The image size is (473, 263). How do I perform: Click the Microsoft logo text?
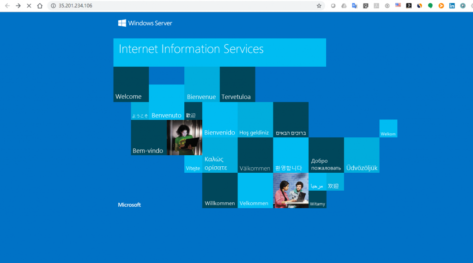tap(129, 205)
